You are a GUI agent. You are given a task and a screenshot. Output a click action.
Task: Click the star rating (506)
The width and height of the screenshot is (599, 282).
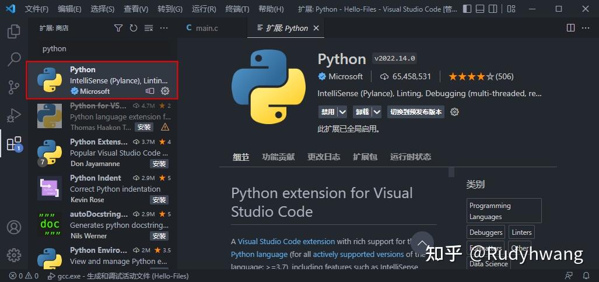coord(481,76)
